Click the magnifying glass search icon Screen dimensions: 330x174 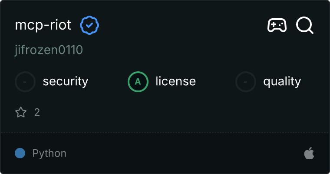pyautogui.click(x=305, y=26)
